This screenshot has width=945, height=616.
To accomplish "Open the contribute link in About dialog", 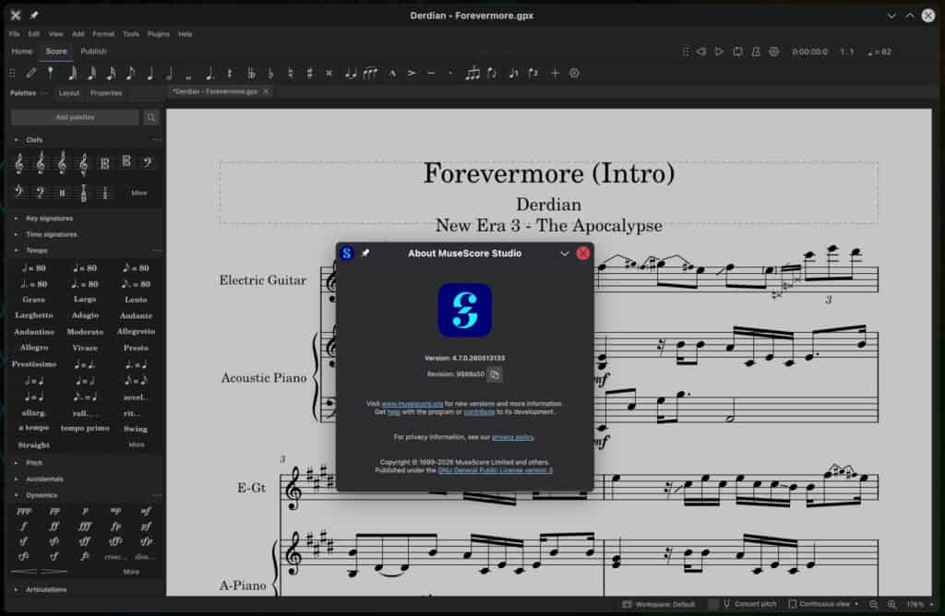I will [x=479, y=412].
